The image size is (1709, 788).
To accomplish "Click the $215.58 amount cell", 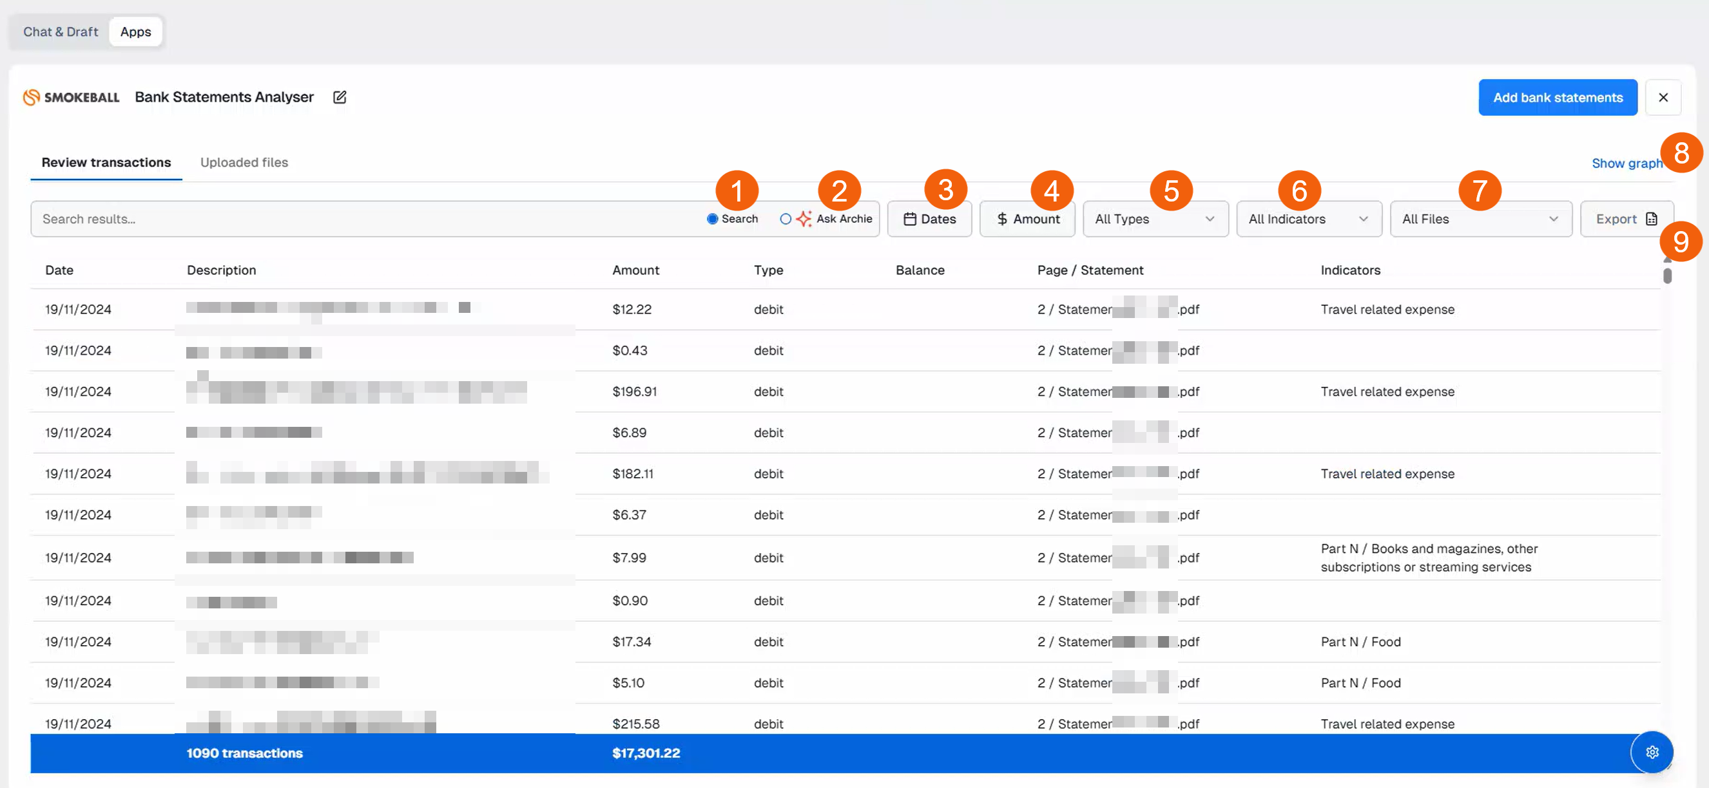I will (635, 724).
